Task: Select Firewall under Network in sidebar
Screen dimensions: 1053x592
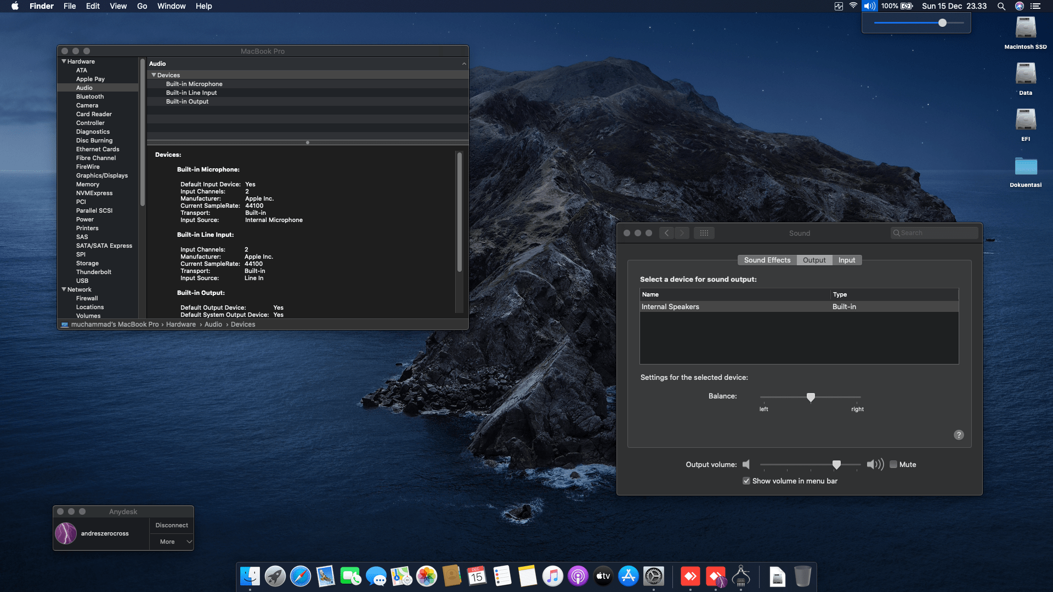Action: pyautogui.click(x=87, y=298)
